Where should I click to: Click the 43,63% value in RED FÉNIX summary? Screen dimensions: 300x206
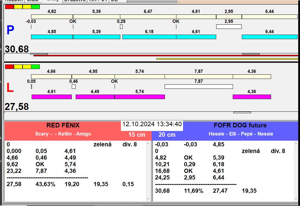[x=45, y=184]
